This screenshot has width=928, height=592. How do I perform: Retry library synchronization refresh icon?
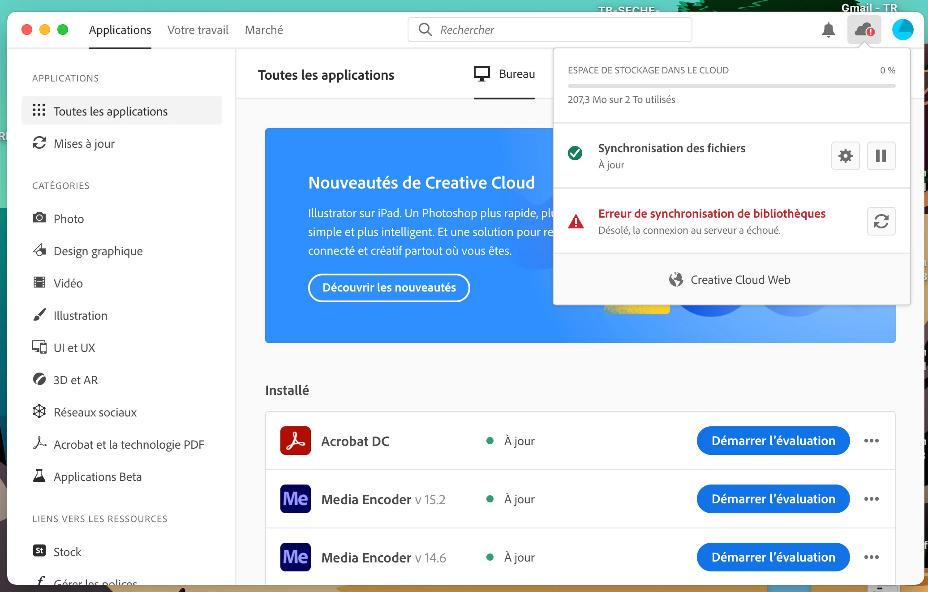tap(881, 221)
